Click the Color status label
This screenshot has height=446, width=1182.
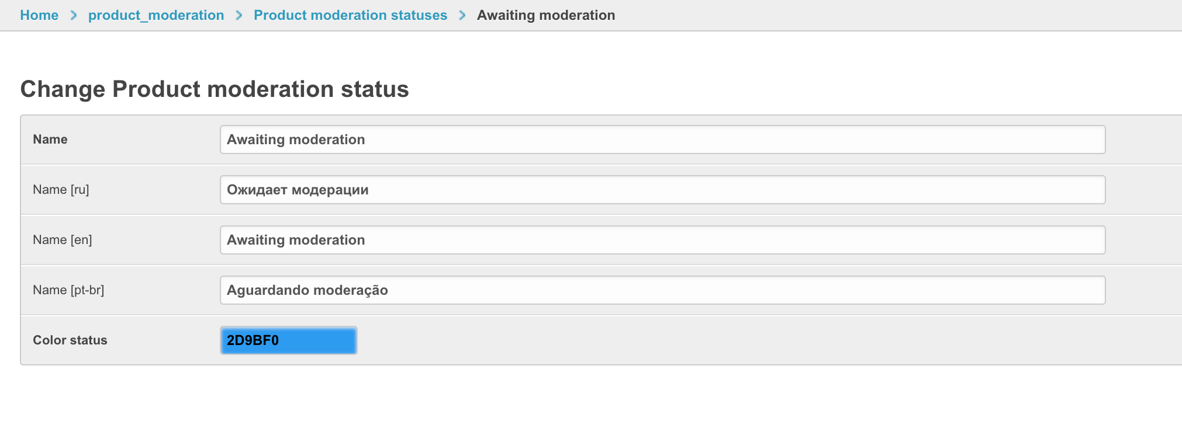(70, 340)
